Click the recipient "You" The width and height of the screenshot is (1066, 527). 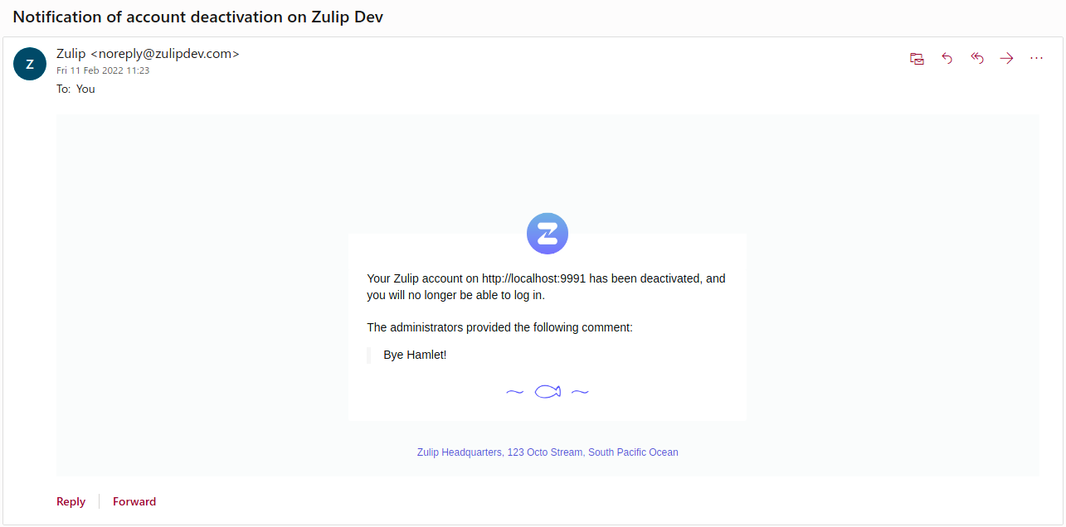tap(85, 89)
